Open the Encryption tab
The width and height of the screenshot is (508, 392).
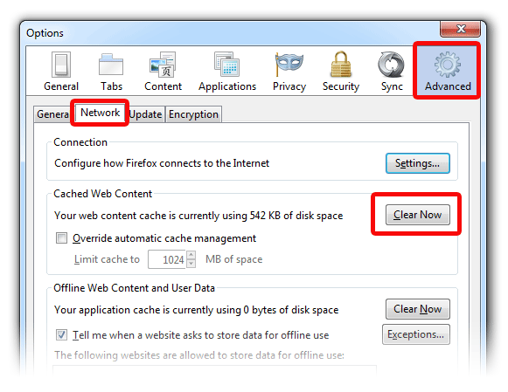point(193,114)
